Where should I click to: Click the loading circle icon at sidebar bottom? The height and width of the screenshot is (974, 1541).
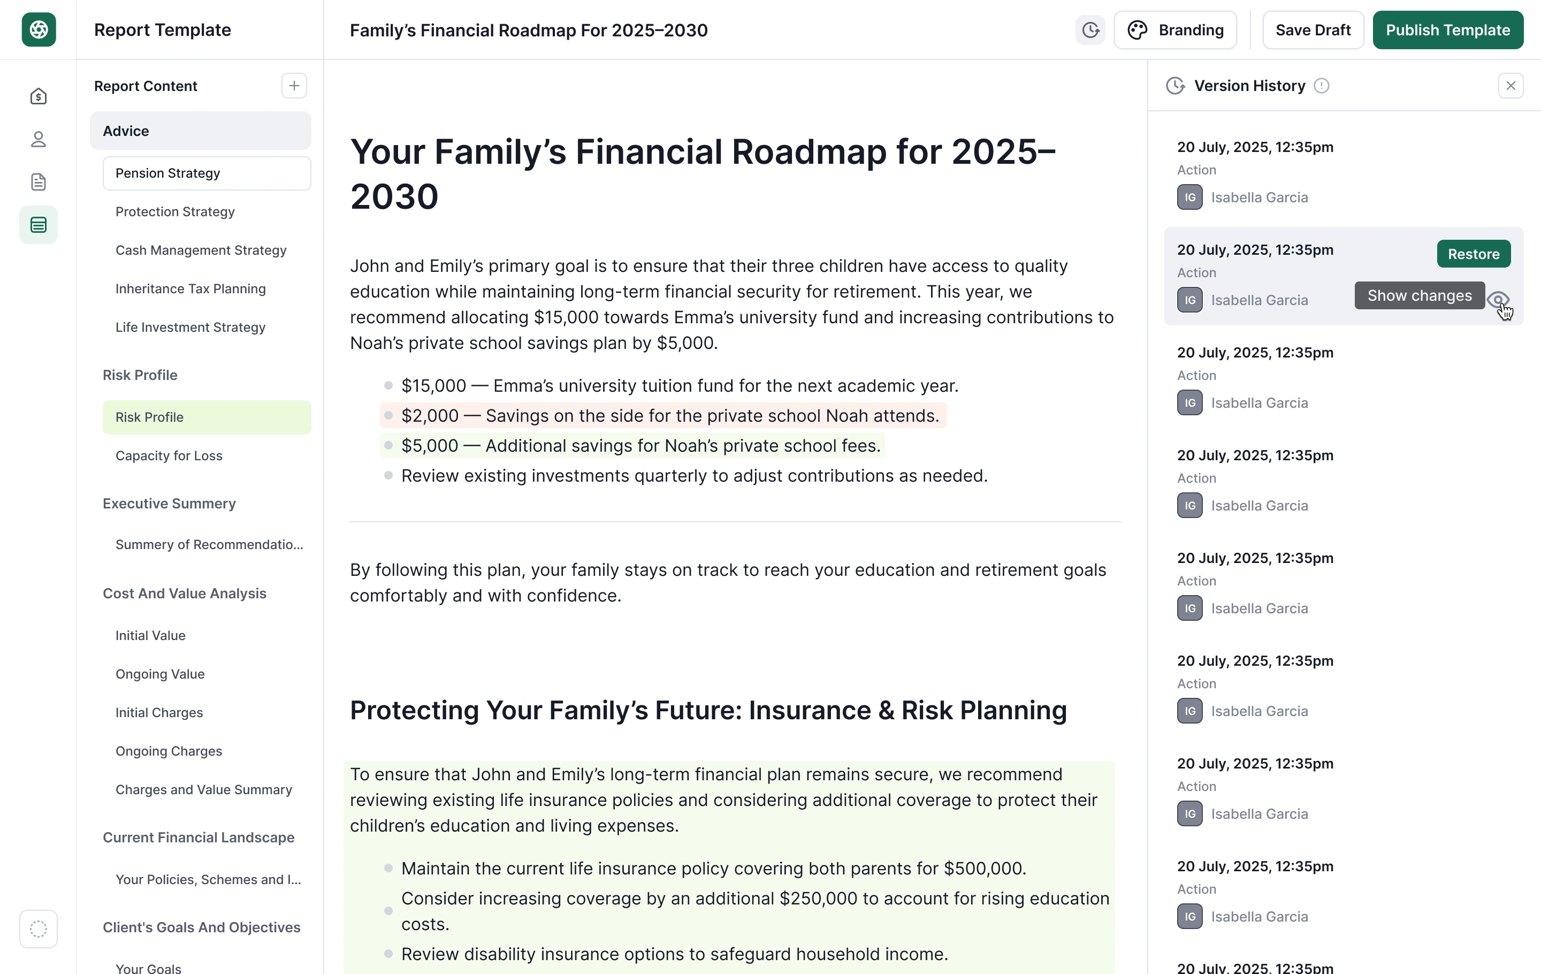point(39,929)
